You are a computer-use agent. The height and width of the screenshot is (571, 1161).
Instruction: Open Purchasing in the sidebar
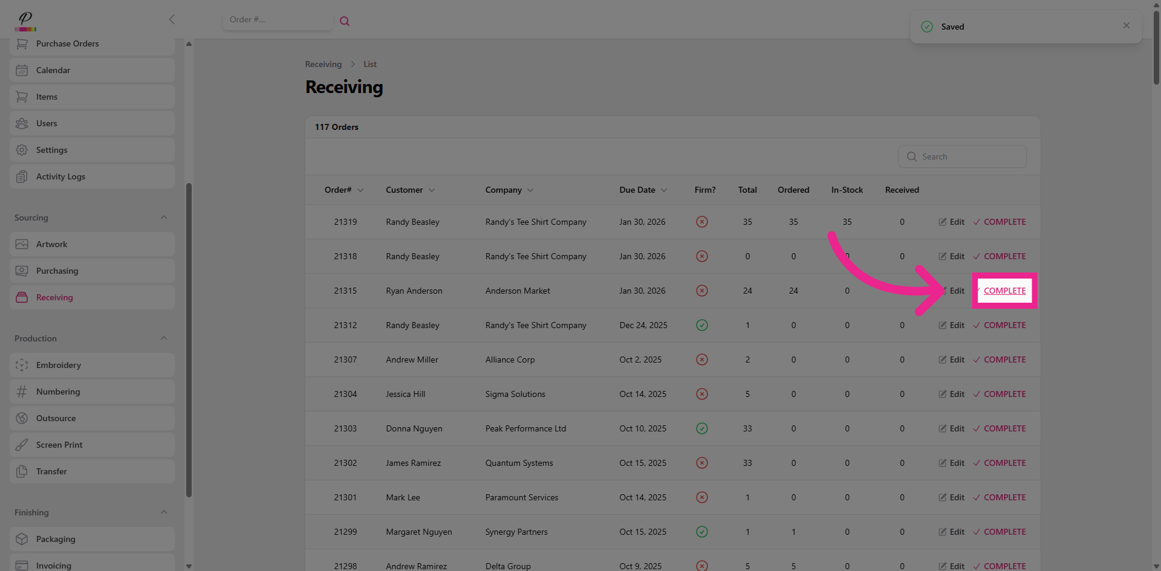pos(57,271)
